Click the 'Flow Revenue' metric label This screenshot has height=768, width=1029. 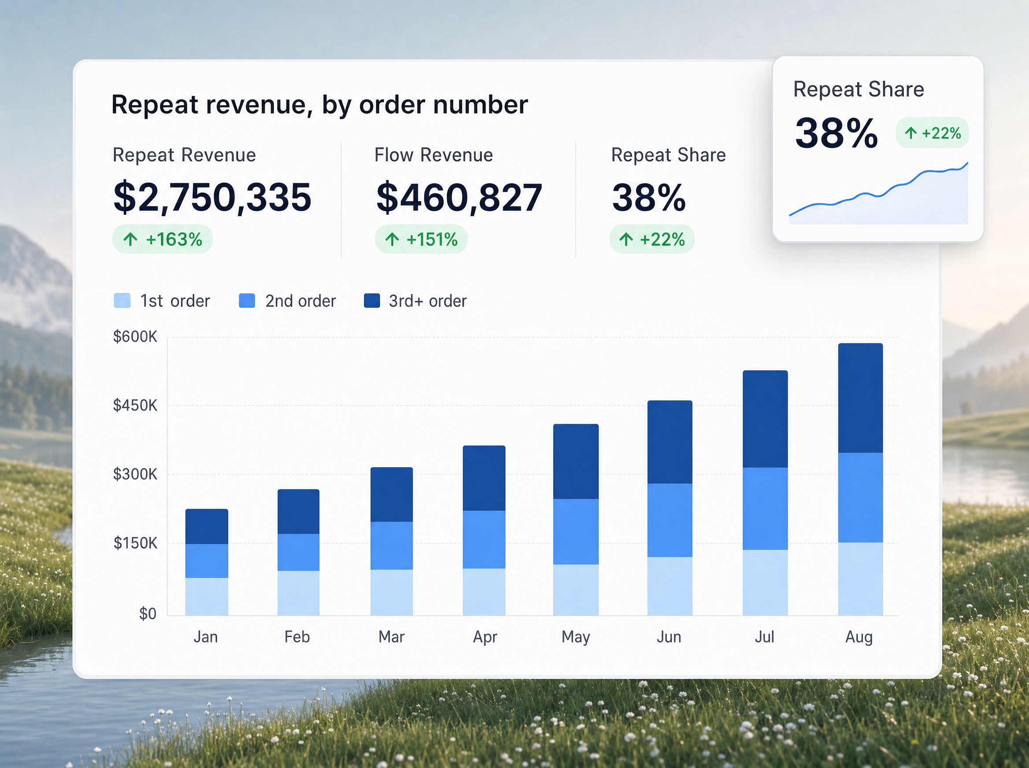[x=433, y=155]
